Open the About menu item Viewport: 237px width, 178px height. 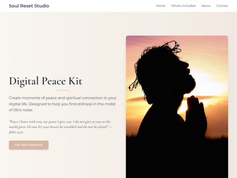click(x=206, y=6)
